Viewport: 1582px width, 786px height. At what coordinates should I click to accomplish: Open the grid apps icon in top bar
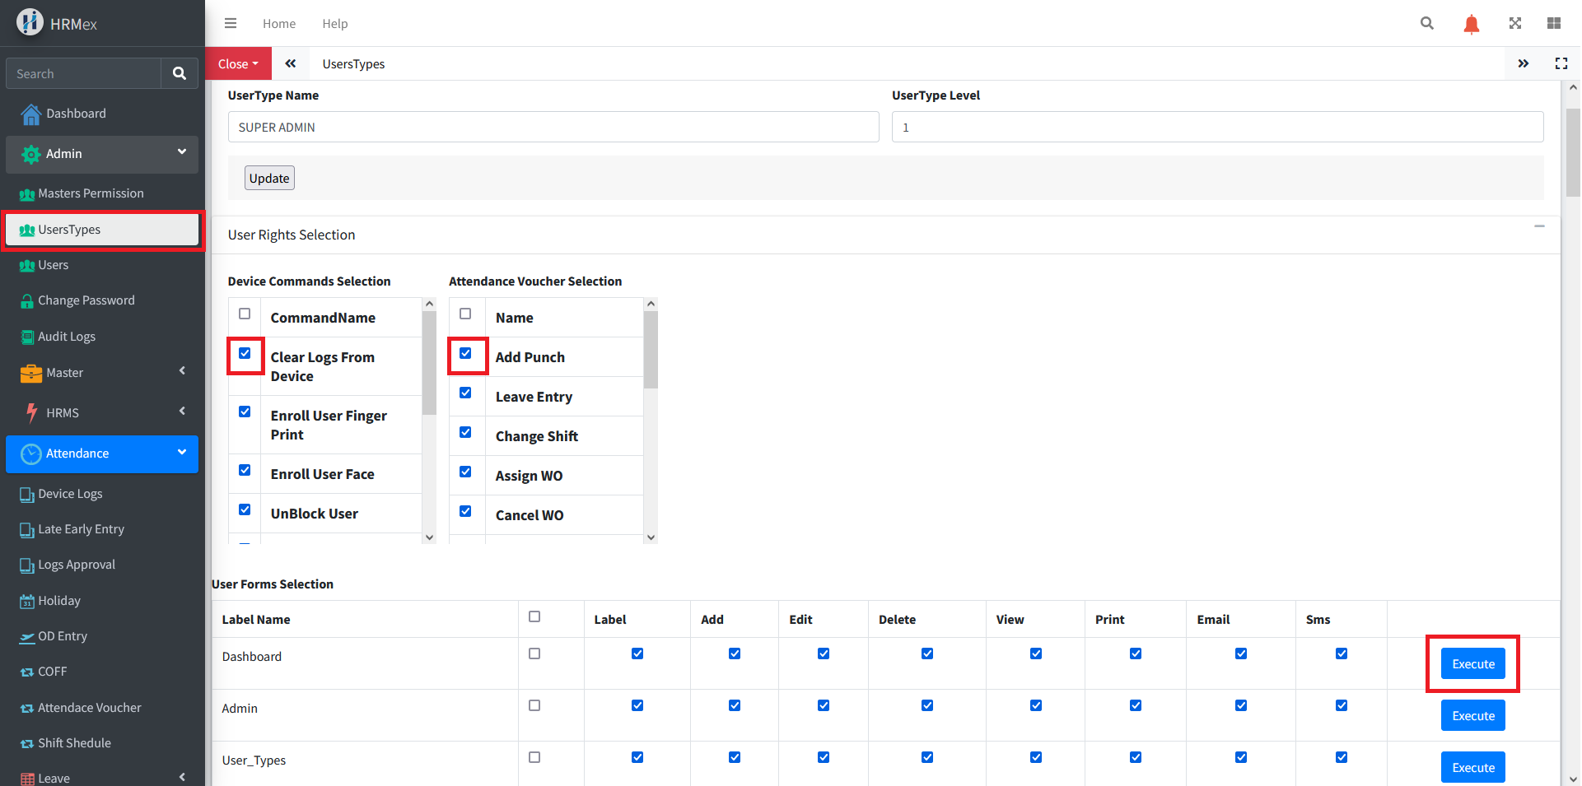pyautogui.click(x=1553, y=24)
